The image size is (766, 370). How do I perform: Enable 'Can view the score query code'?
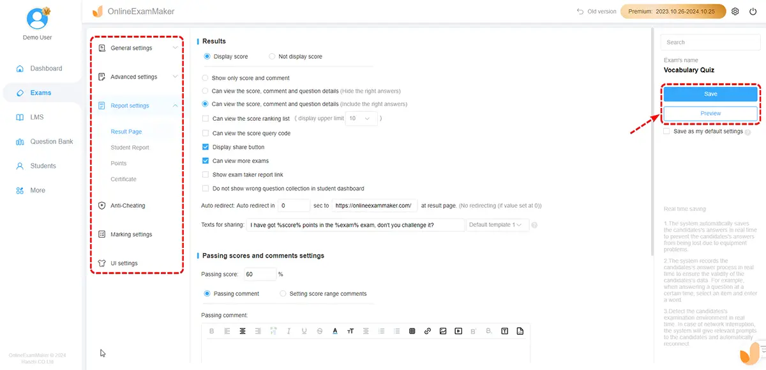click(206, 134)
